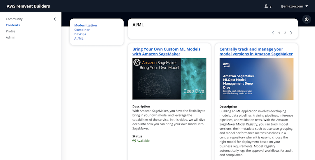Click the 'Status' label in first card
The height and width of the screenshot is (160, 315).
tap(137, 136)
